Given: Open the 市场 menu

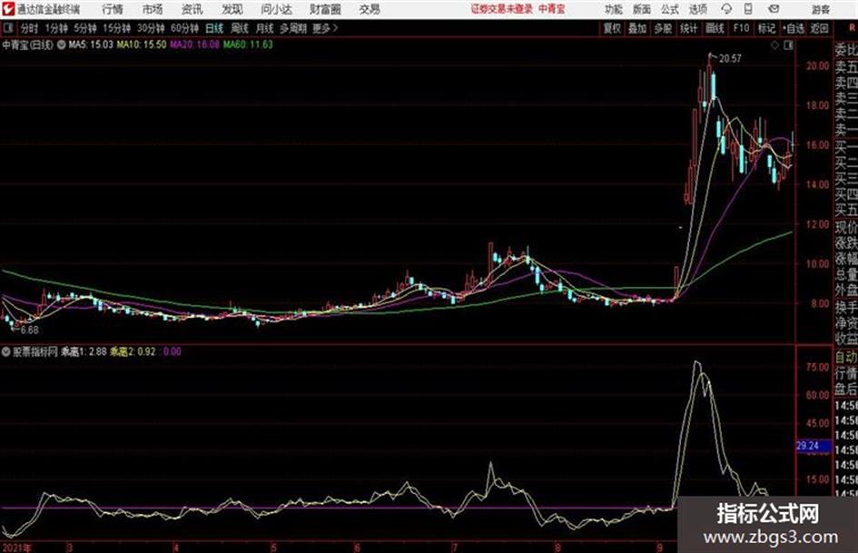Looking at the screenshot, I should tap(153, 9).
